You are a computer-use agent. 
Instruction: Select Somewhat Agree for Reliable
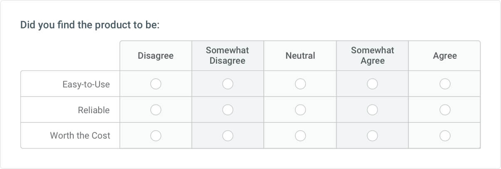click(x=372, y=110)
